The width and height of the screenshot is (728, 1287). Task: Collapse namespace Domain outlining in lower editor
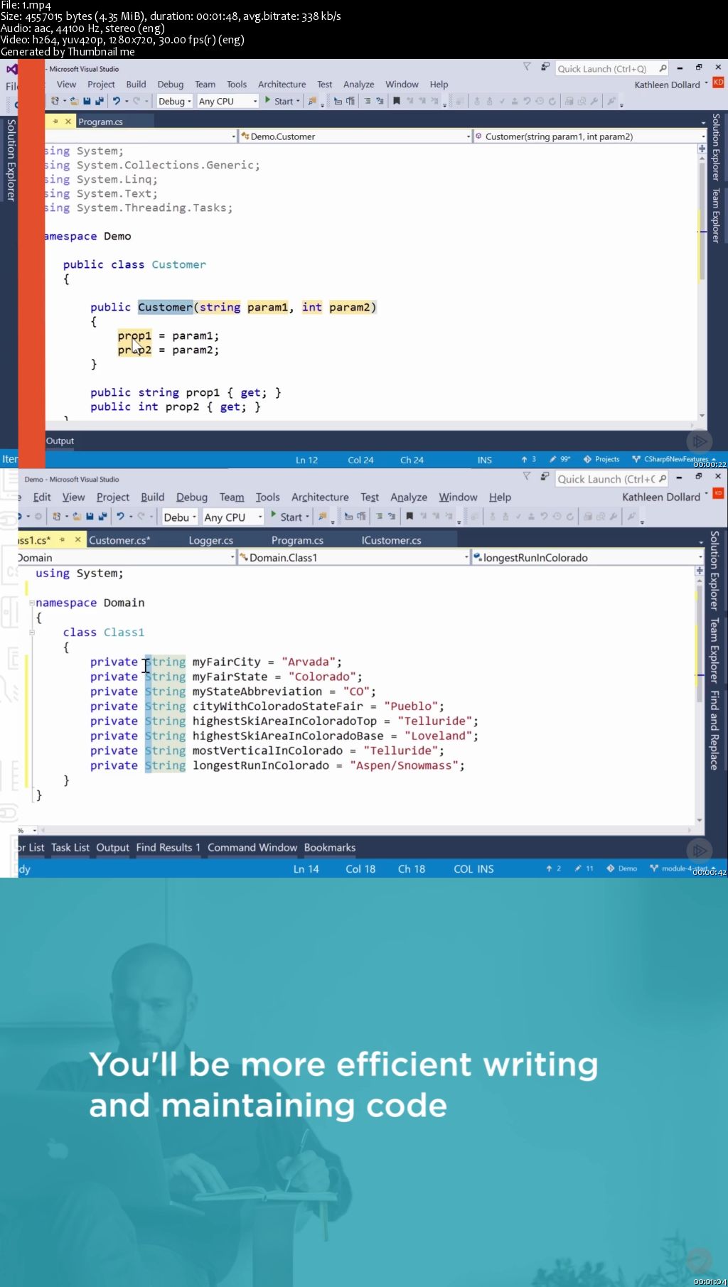[x=32, y=603]
